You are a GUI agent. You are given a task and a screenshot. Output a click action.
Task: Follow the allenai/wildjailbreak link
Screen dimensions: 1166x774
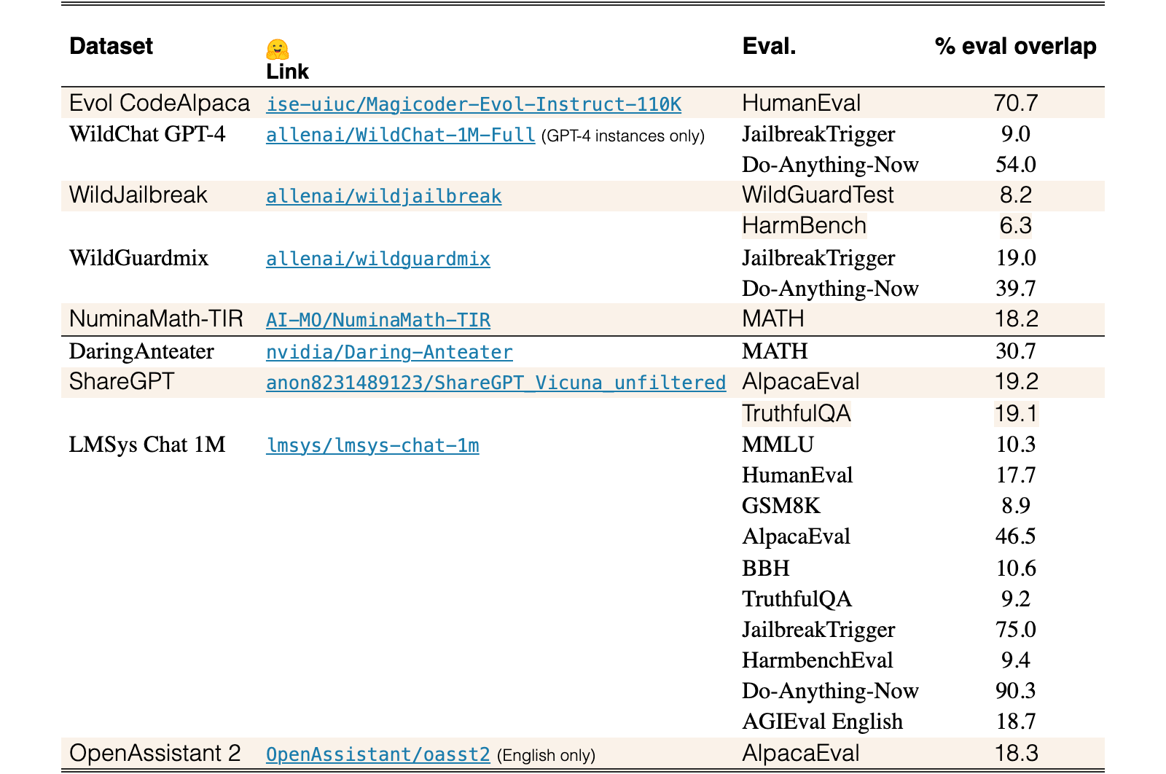(384, 196)
